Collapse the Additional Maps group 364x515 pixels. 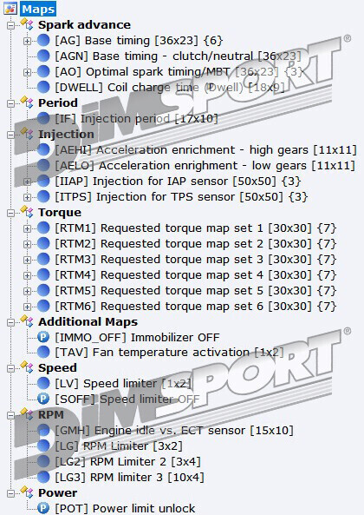click(10, 322)
